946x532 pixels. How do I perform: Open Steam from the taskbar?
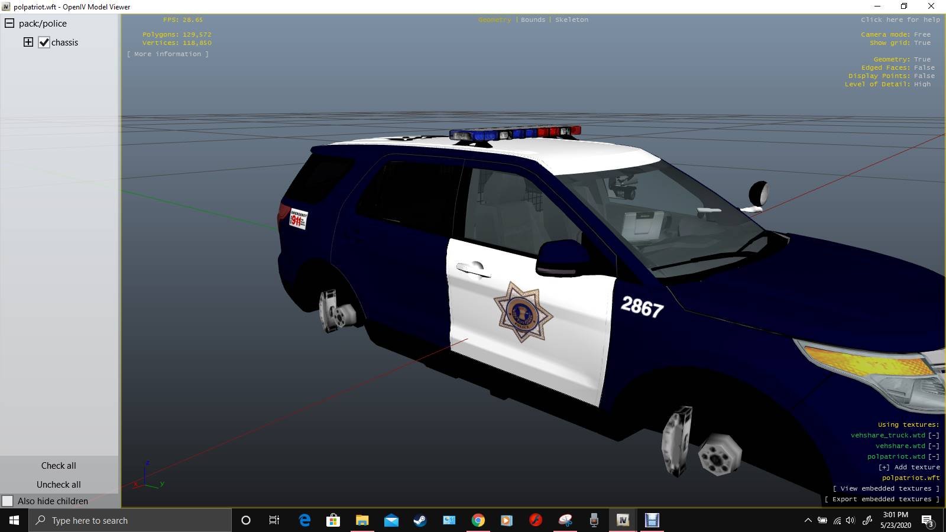(420, 520)
